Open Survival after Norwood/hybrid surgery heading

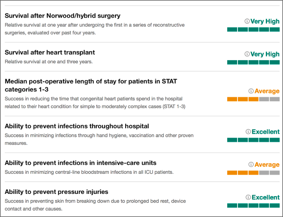click(x=62, y=16)
